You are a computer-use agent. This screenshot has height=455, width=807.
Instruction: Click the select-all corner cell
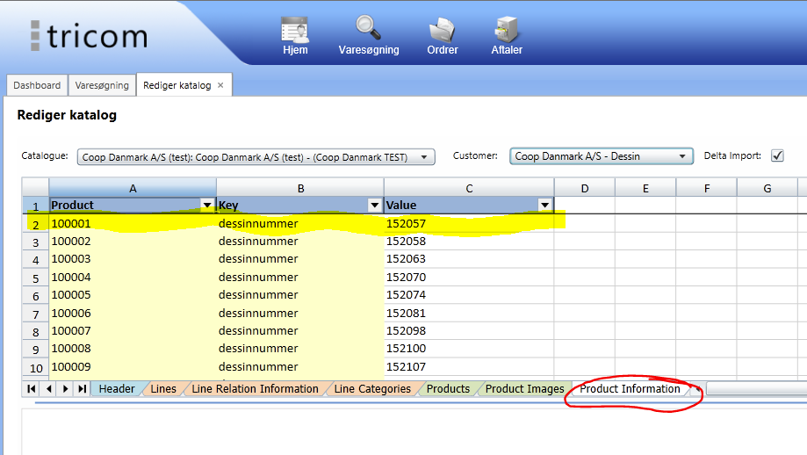tap(35, 187)
